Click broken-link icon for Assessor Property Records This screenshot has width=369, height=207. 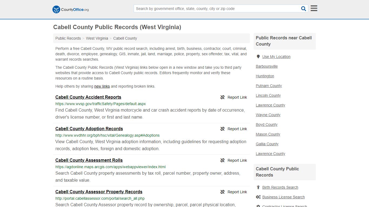point(223,192)
